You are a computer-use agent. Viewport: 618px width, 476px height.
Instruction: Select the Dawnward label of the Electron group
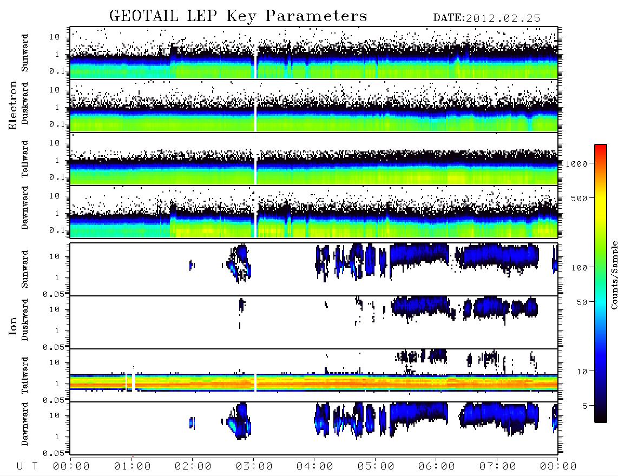(x=25, y=208)
